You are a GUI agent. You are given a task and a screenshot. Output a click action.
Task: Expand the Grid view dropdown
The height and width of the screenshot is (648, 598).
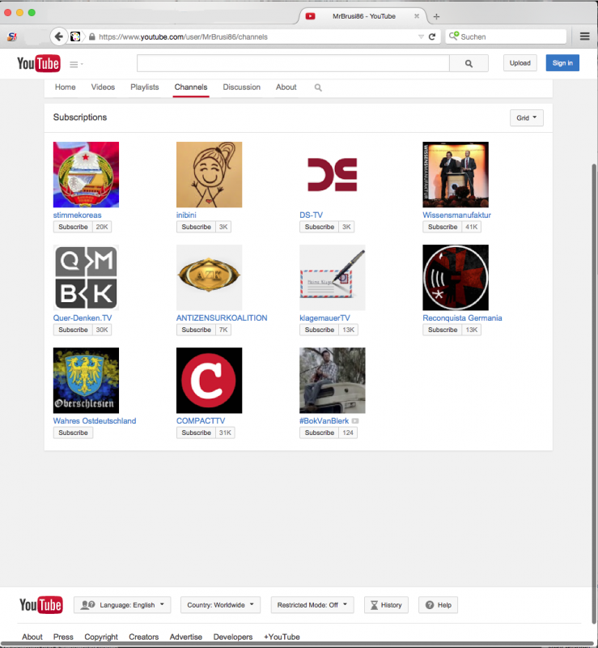527,117
